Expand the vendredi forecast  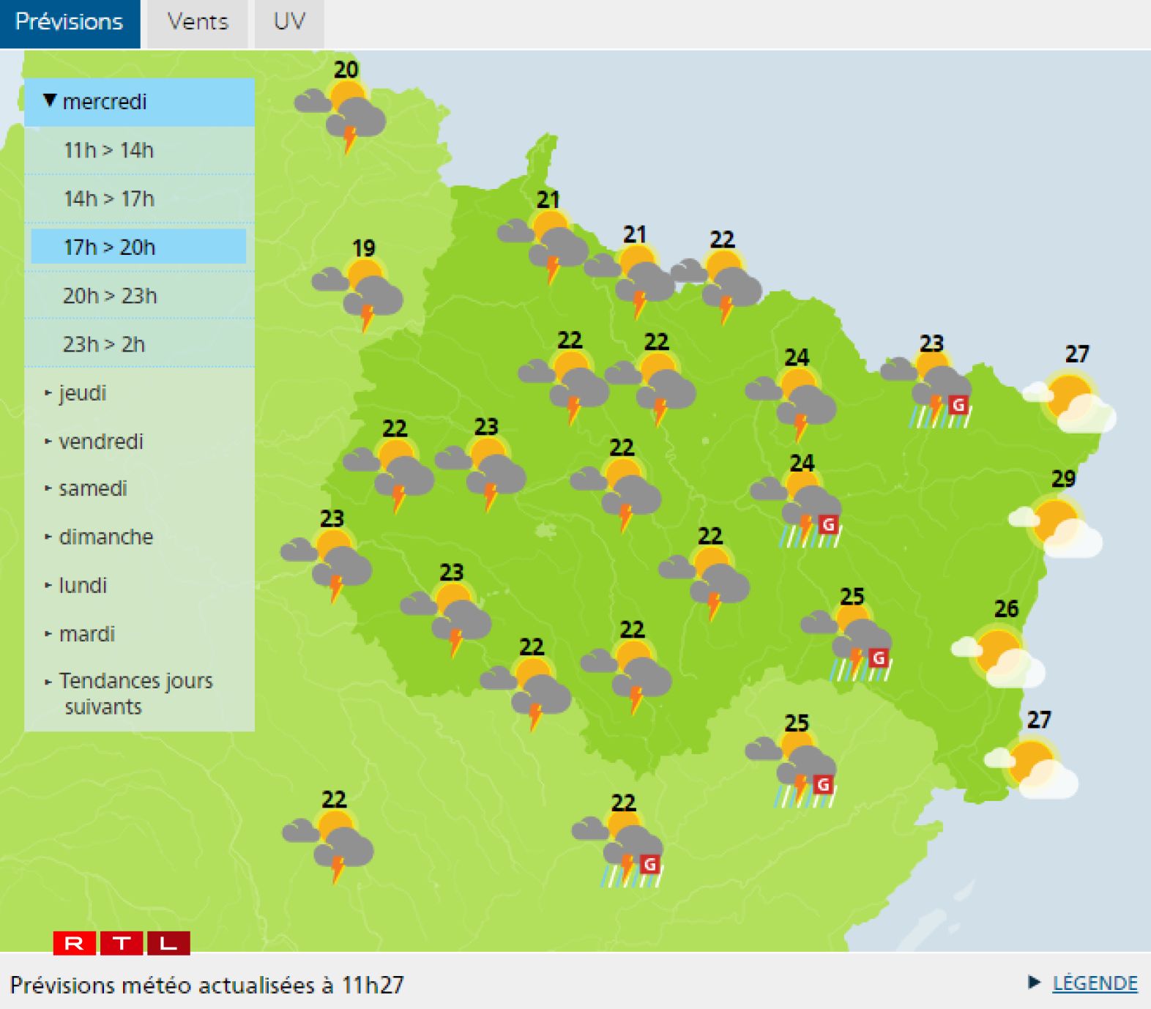click(x=100, y=442)
